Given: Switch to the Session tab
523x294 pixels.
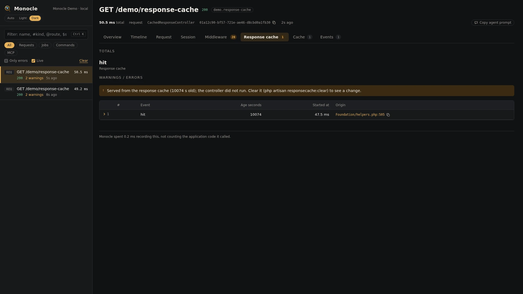Looking at the screenshot, I should click(x=188, y=37).
